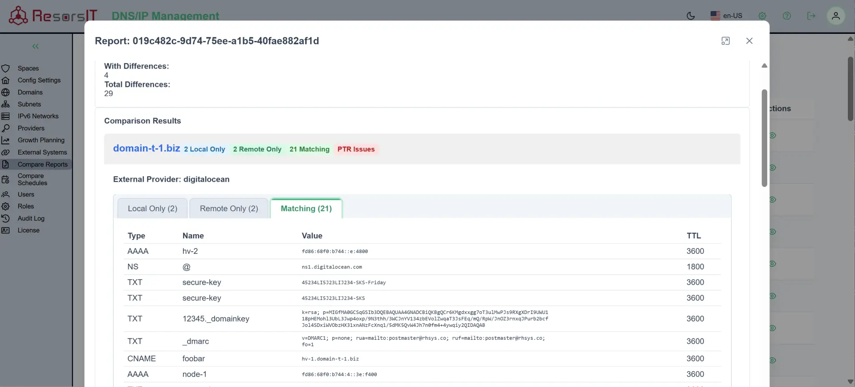Go to Domains page
The image size is (855, 387).
click(x=30, y=92)
